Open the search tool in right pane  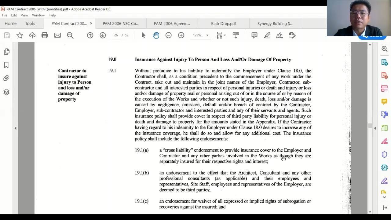coord(384,49)
